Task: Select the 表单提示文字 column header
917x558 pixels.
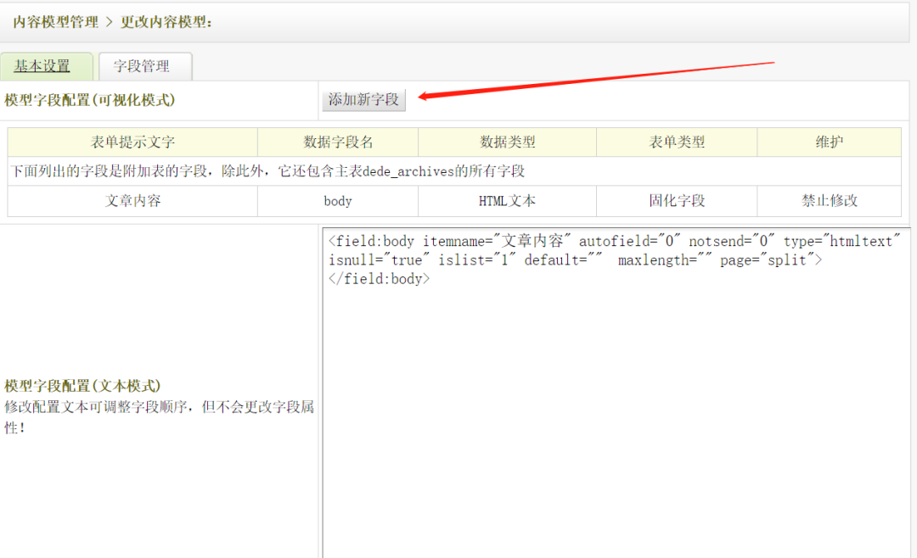Action: coord(132,142)
